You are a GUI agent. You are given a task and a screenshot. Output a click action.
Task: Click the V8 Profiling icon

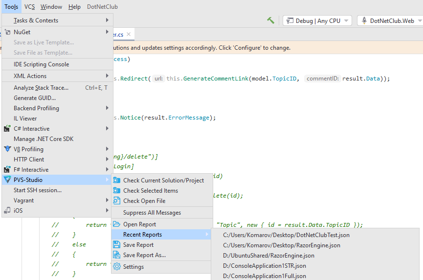pyautogui.click(x=7, y=149)
